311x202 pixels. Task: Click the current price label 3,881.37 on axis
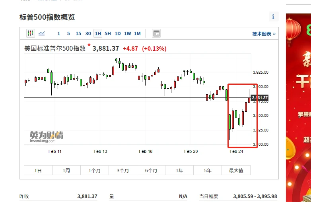pyautogui.click(x=260, y=97)
